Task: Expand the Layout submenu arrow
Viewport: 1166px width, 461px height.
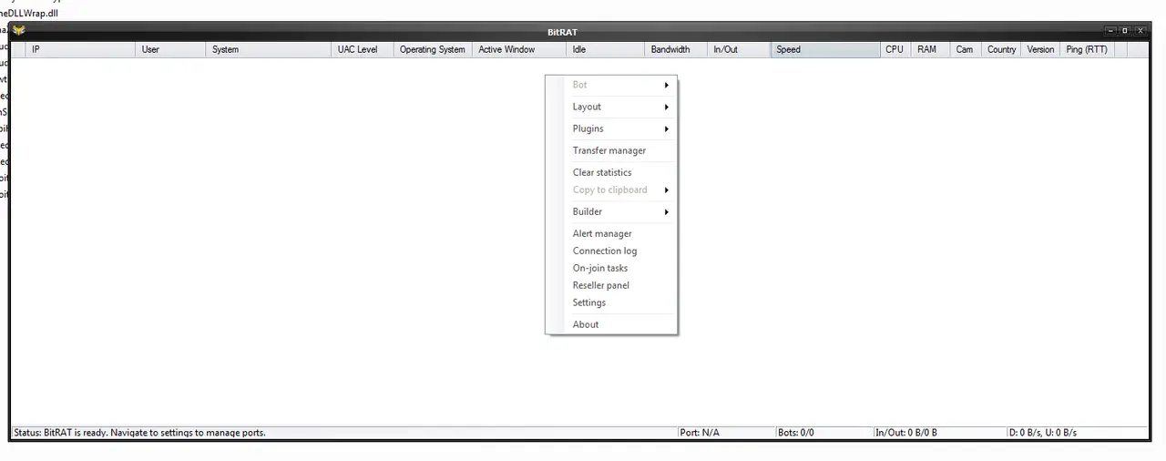Action: pyautogui.click(x=667, y=108)
